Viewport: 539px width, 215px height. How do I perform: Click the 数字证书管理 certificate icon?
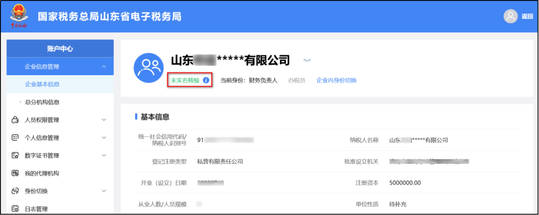click(x=15, y=156)
